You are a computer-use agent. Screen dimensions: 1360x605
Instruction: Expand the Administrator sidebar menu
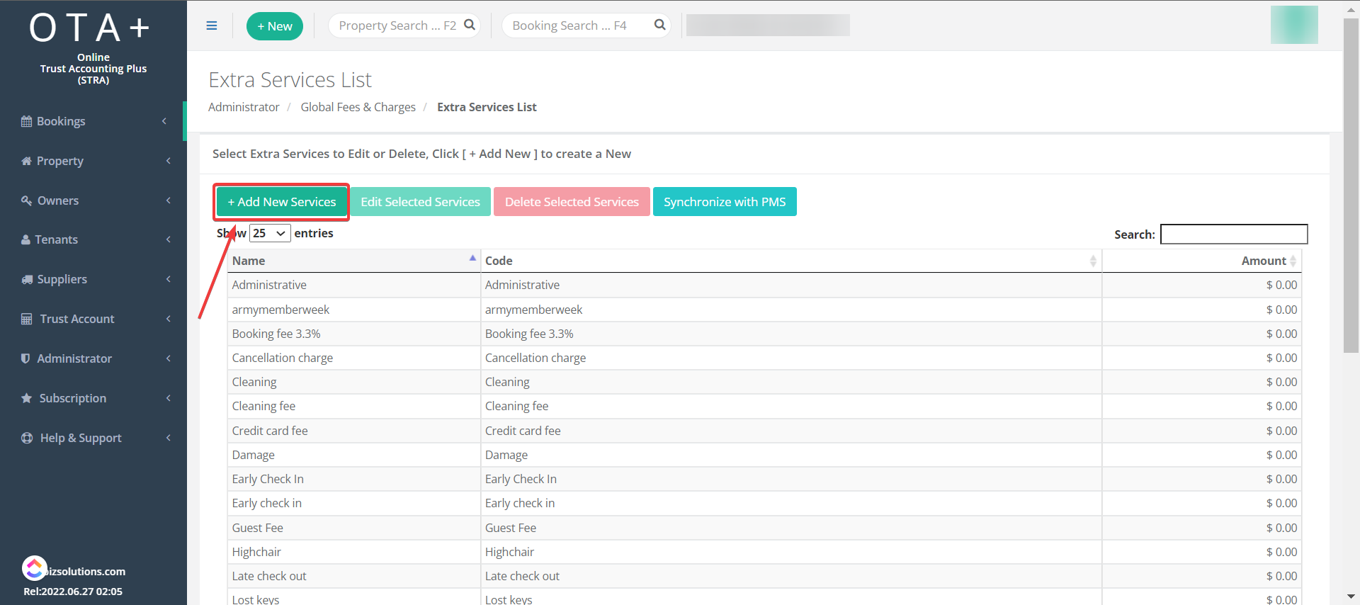point(74,358)
